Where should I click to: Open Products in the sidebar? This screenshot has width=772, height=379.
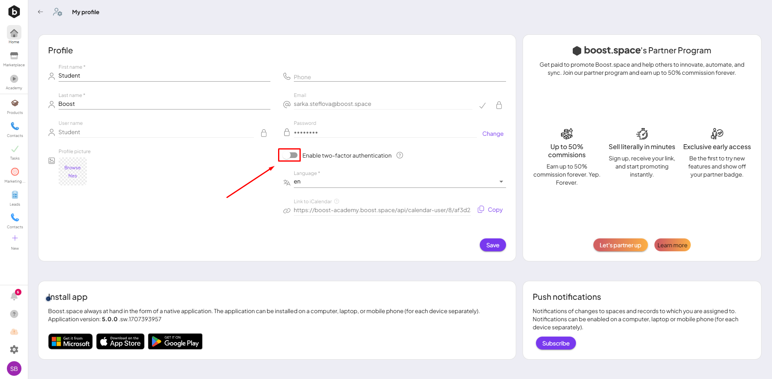[x=15, y=103]
